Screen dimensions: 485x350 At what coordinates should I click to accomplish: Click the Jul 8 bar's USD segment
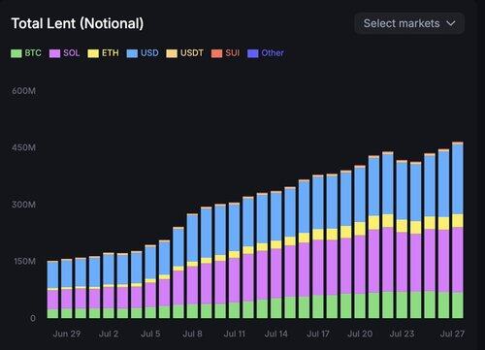click(x=192, y=239)
